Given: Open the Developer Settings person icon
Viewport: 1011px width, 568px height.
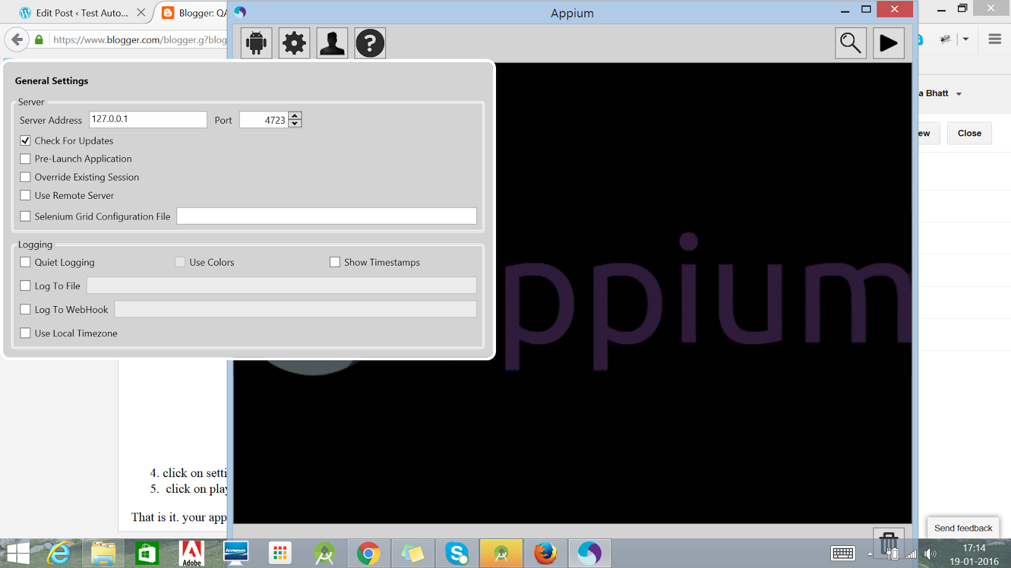Looking at the screenshot, I should point(332,43).
